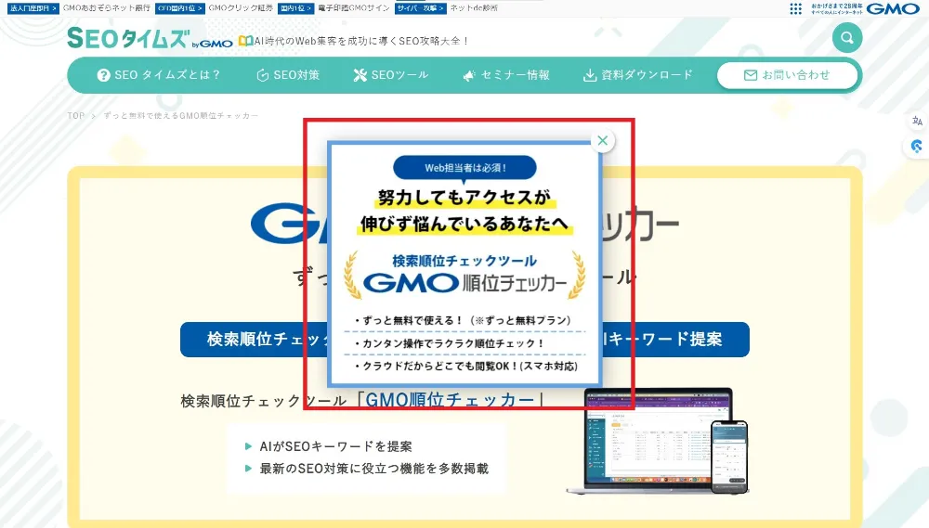Click the megaphone icon beside セミナー情報
The width and height of the screenshot is (929, 528).
[x=469, y=76]
